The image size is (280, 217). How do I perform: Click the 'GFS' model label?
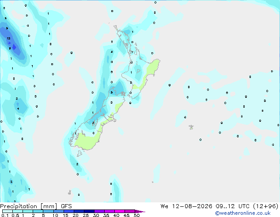point(66,206)
